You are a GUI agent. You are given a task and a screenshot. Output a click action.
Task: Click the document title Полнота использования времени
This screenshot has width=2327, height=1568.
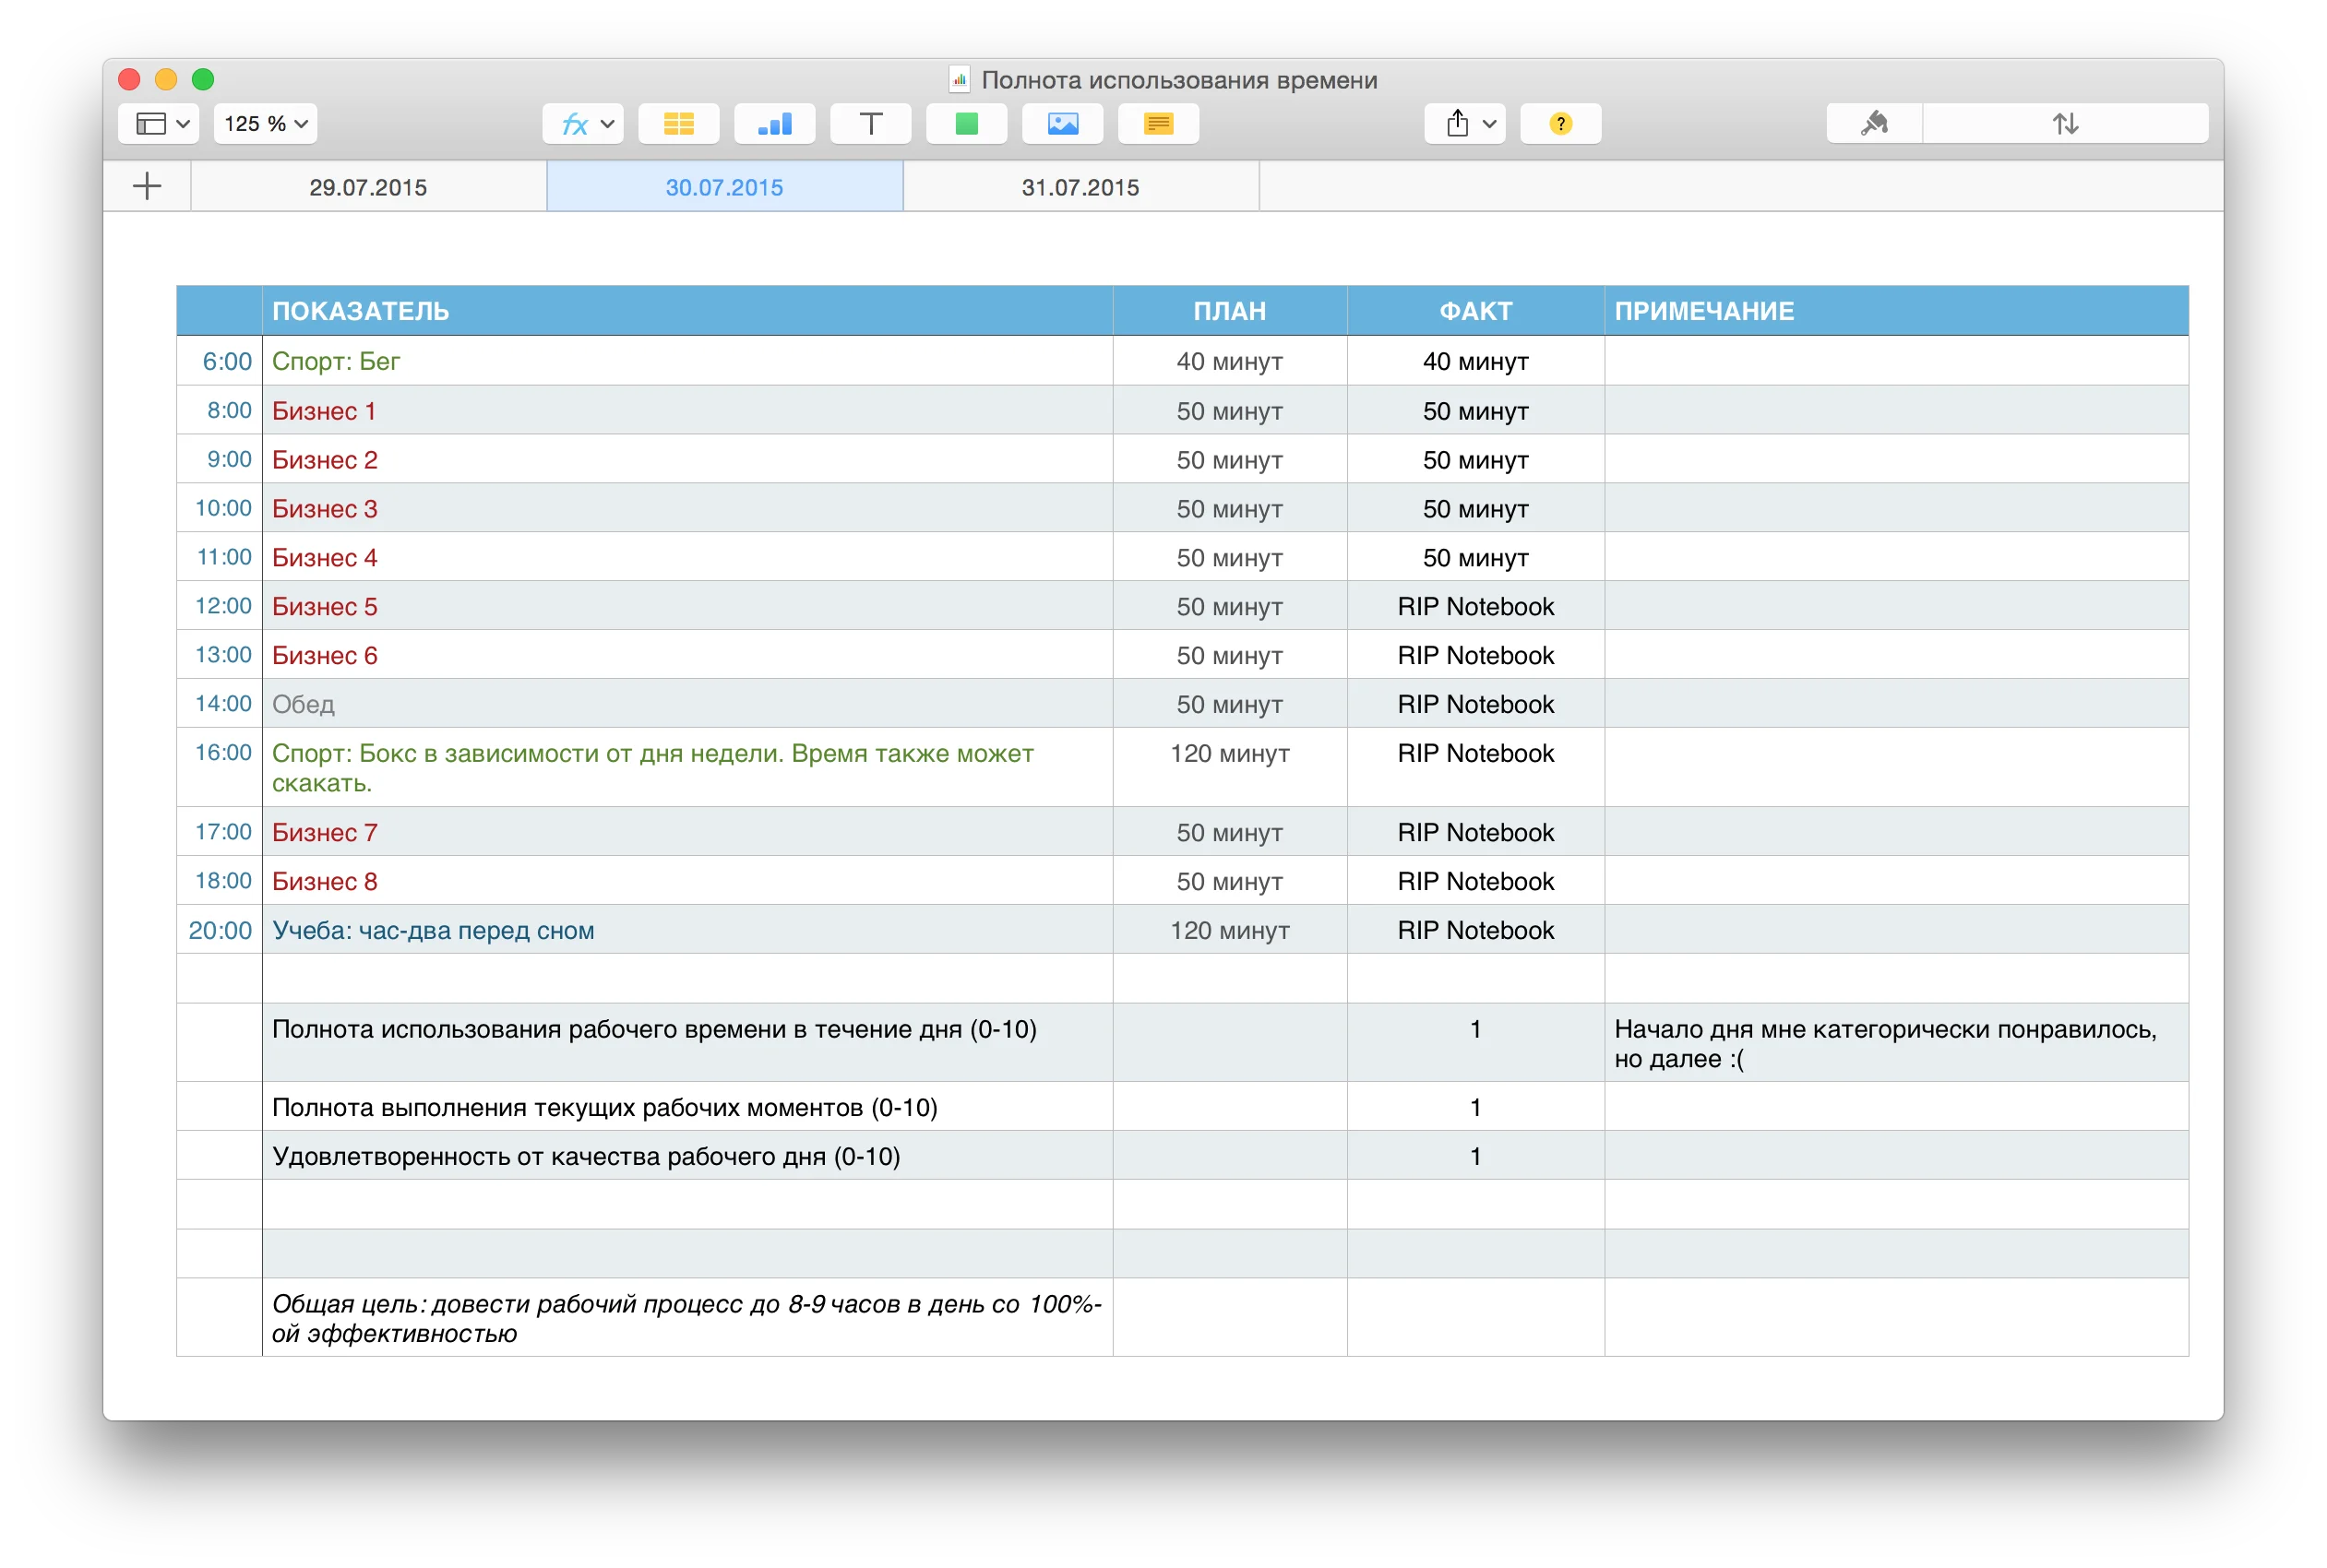(1178, 80)
